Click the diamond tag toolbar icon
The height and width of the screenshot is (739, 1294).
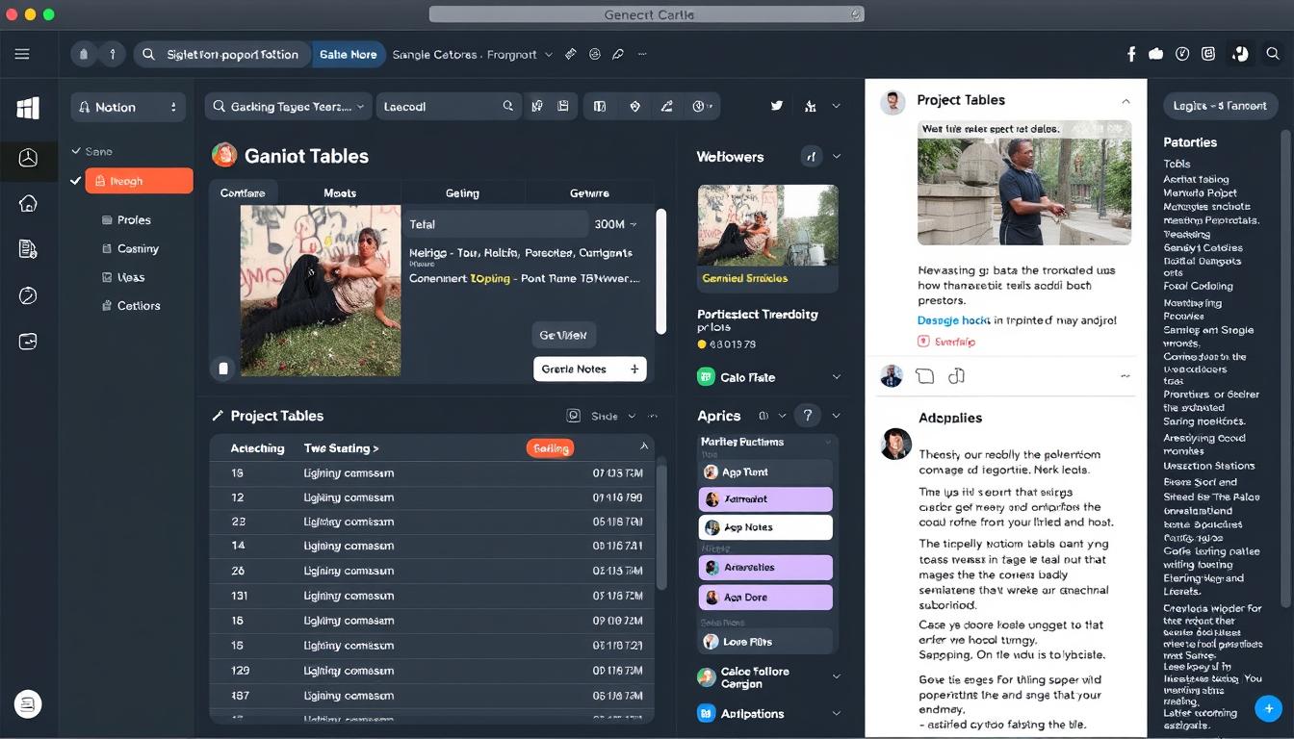634,107
